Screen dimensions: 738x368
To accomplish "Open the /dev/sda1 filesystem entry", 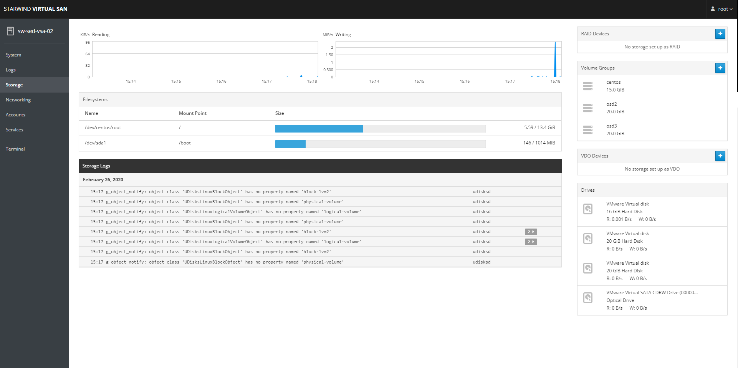I will 95,143.
